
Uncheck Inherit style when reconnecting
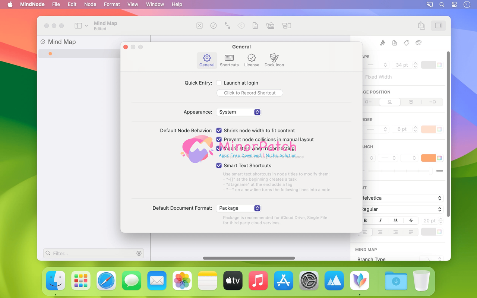point(219,148)
